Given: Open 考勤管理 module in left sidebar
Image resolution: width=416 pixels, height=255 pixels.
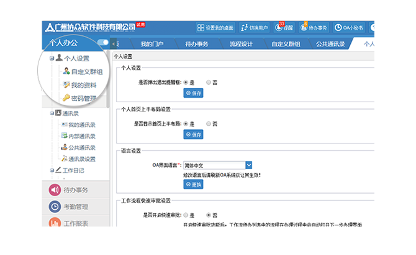Looking at the screenshot, I should [75, 207].
